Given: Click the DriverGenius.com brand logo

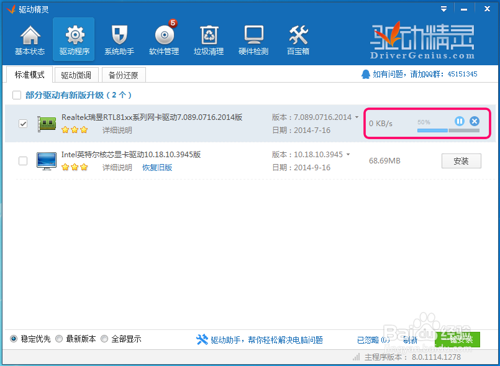Looking at the screenshot, I should pyautogui.click(x=422, y=41).
